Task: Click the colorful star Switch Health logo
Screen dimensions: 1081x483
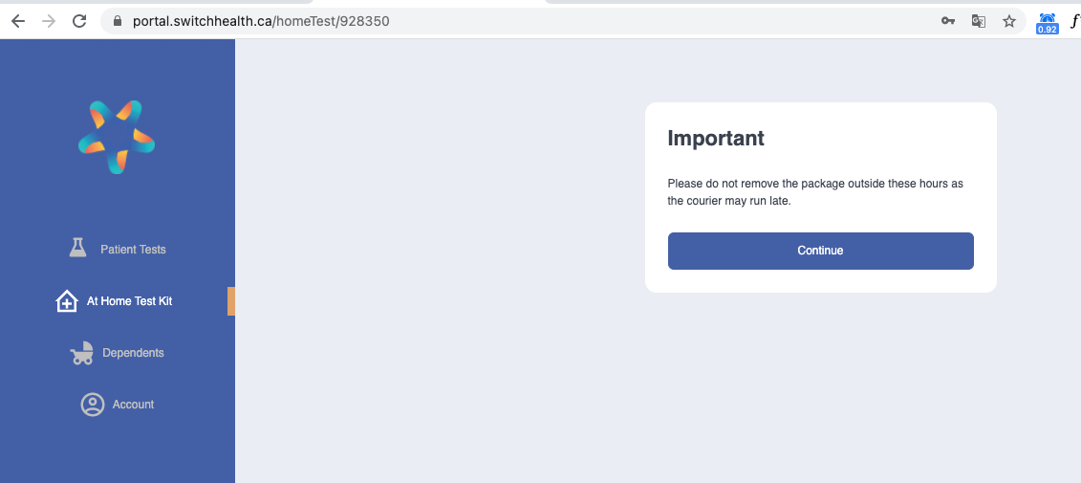Action: tap(117, 137)
